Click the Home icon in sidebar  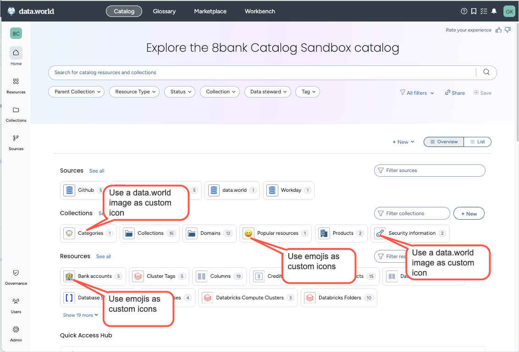pyautogui.click(x=16, y=53)
